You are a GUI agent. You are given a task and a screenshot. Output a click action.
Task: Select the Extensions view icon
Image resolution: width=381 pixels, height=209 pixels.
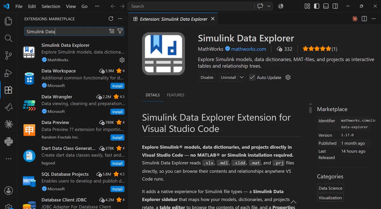click(9, 90)
